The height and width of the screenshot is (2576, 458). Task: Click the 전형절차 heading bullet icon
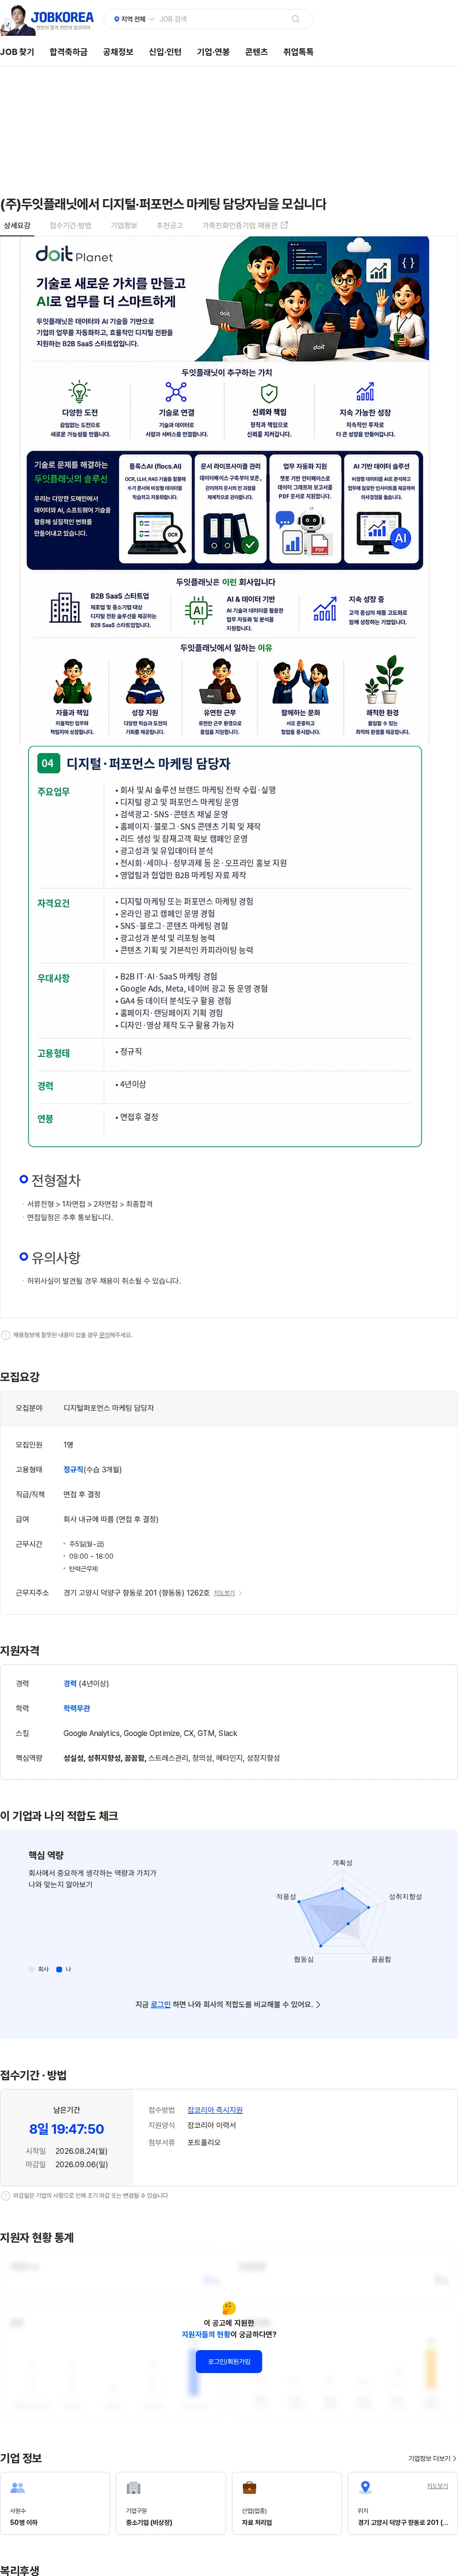pos(24,1180)
